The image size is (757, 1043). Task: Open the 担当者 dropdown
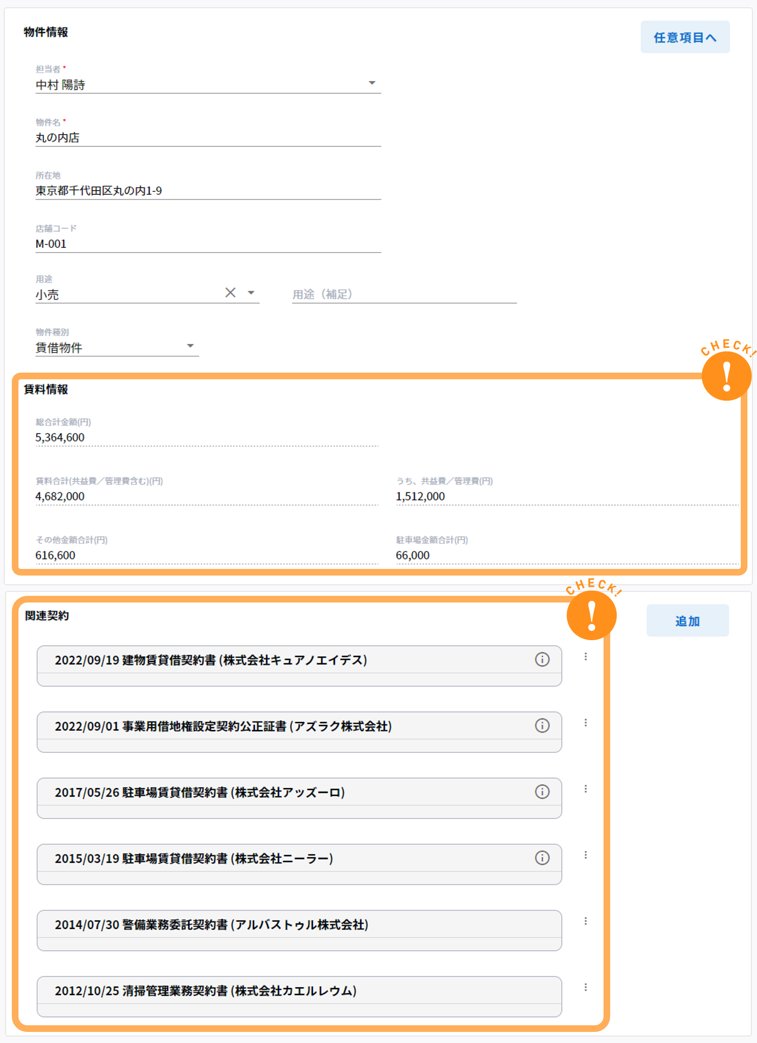pos(372,83)
